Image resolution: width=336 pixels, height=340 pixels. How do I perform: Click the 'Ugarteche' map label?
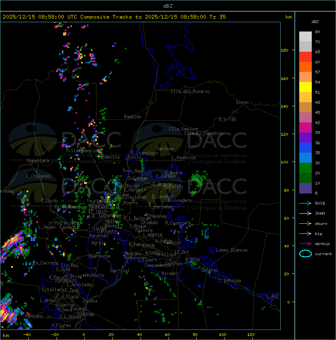tap(100, 256)
